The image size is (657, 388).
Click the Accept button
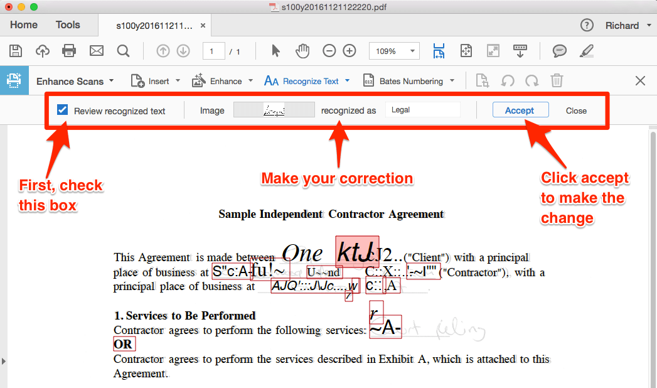pos(520,110)
